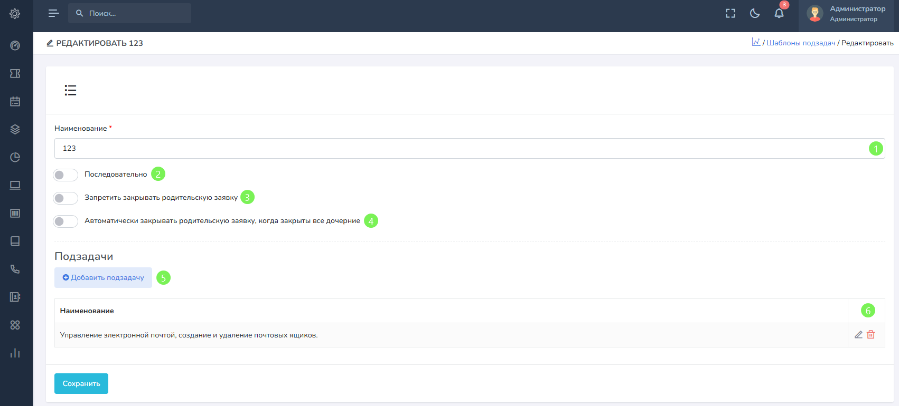This screenshot has height=406, width=899.
Task: Open notifications bell icon
Action: pos(779,14)
